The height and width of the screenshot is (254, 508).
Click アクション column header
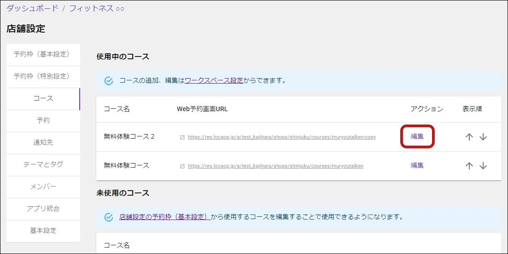click(x=426, y=109)
